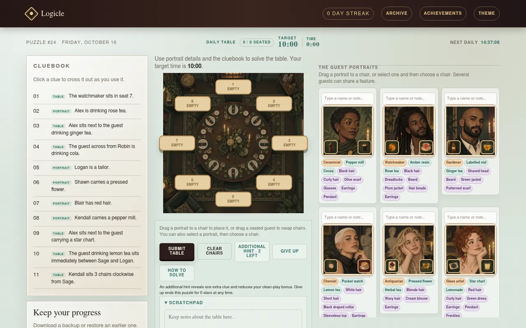Viewport: 526px width, 328px height.
Task: Select empty chair 4 at the table
Action: [274, 182]
